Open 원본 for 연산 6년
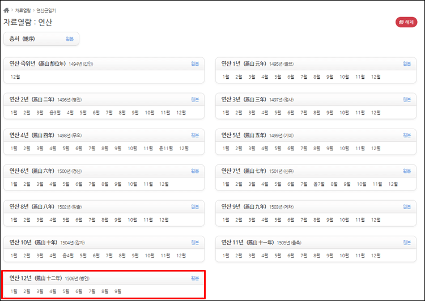 pyautogui.click(x=195, y=171)
